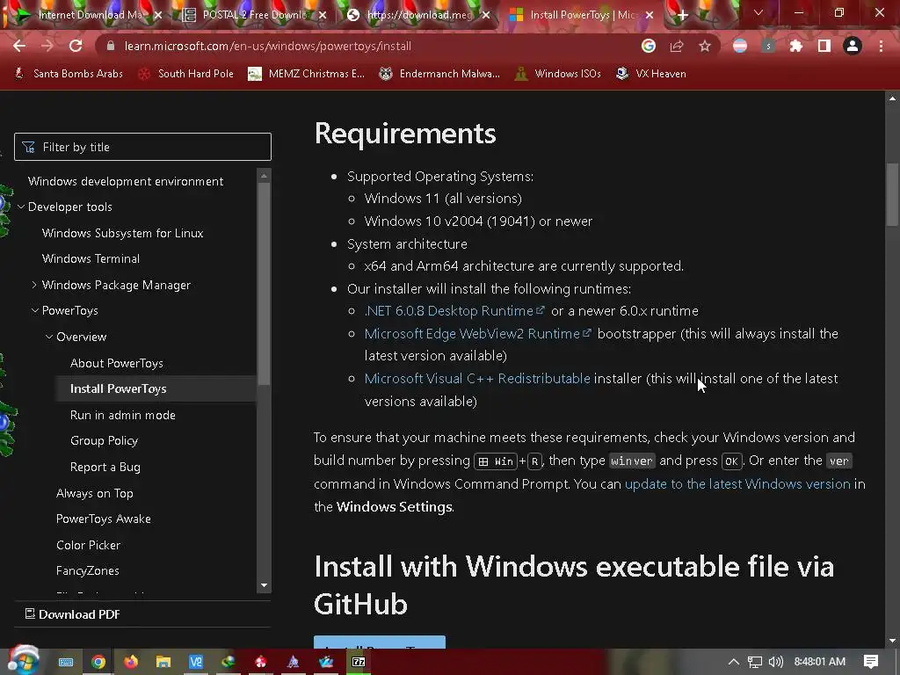Focus the Filter by title field

click(x=142, y=147)
